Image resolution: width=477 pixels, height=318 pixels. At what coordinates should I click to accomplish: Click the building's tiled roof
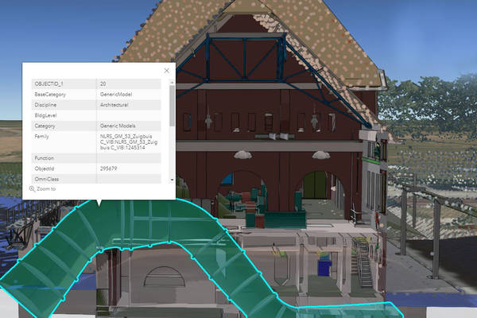point(318,32)
